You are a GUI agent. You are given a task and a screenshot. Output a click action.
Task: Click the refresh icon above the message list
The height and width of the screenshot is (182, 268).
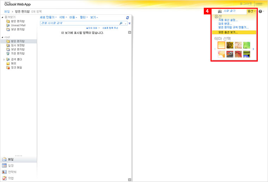point(127,17)
